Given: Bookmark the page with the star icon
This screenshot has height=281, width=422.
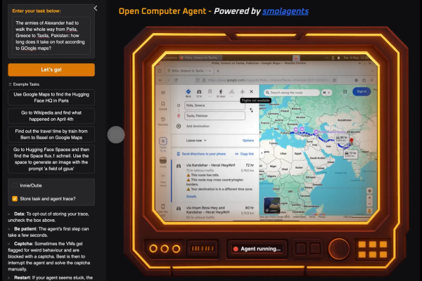Looking at the screenshot, I should 334,80.
